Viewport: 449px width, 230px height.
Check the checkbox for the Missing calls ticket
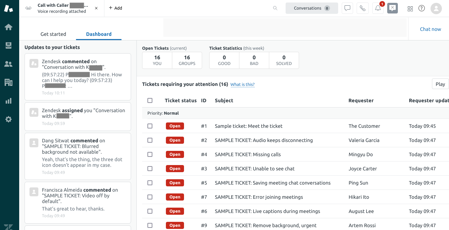coord(150,154)
